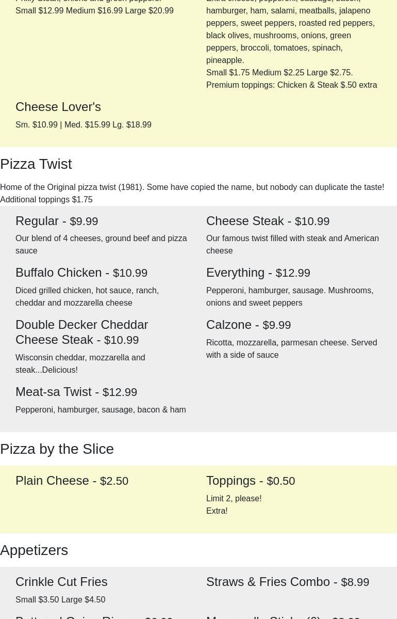Screen dimensions: 397x619
Task: Select Plain Cheese slice at $2.50
Action: [72, 481]
